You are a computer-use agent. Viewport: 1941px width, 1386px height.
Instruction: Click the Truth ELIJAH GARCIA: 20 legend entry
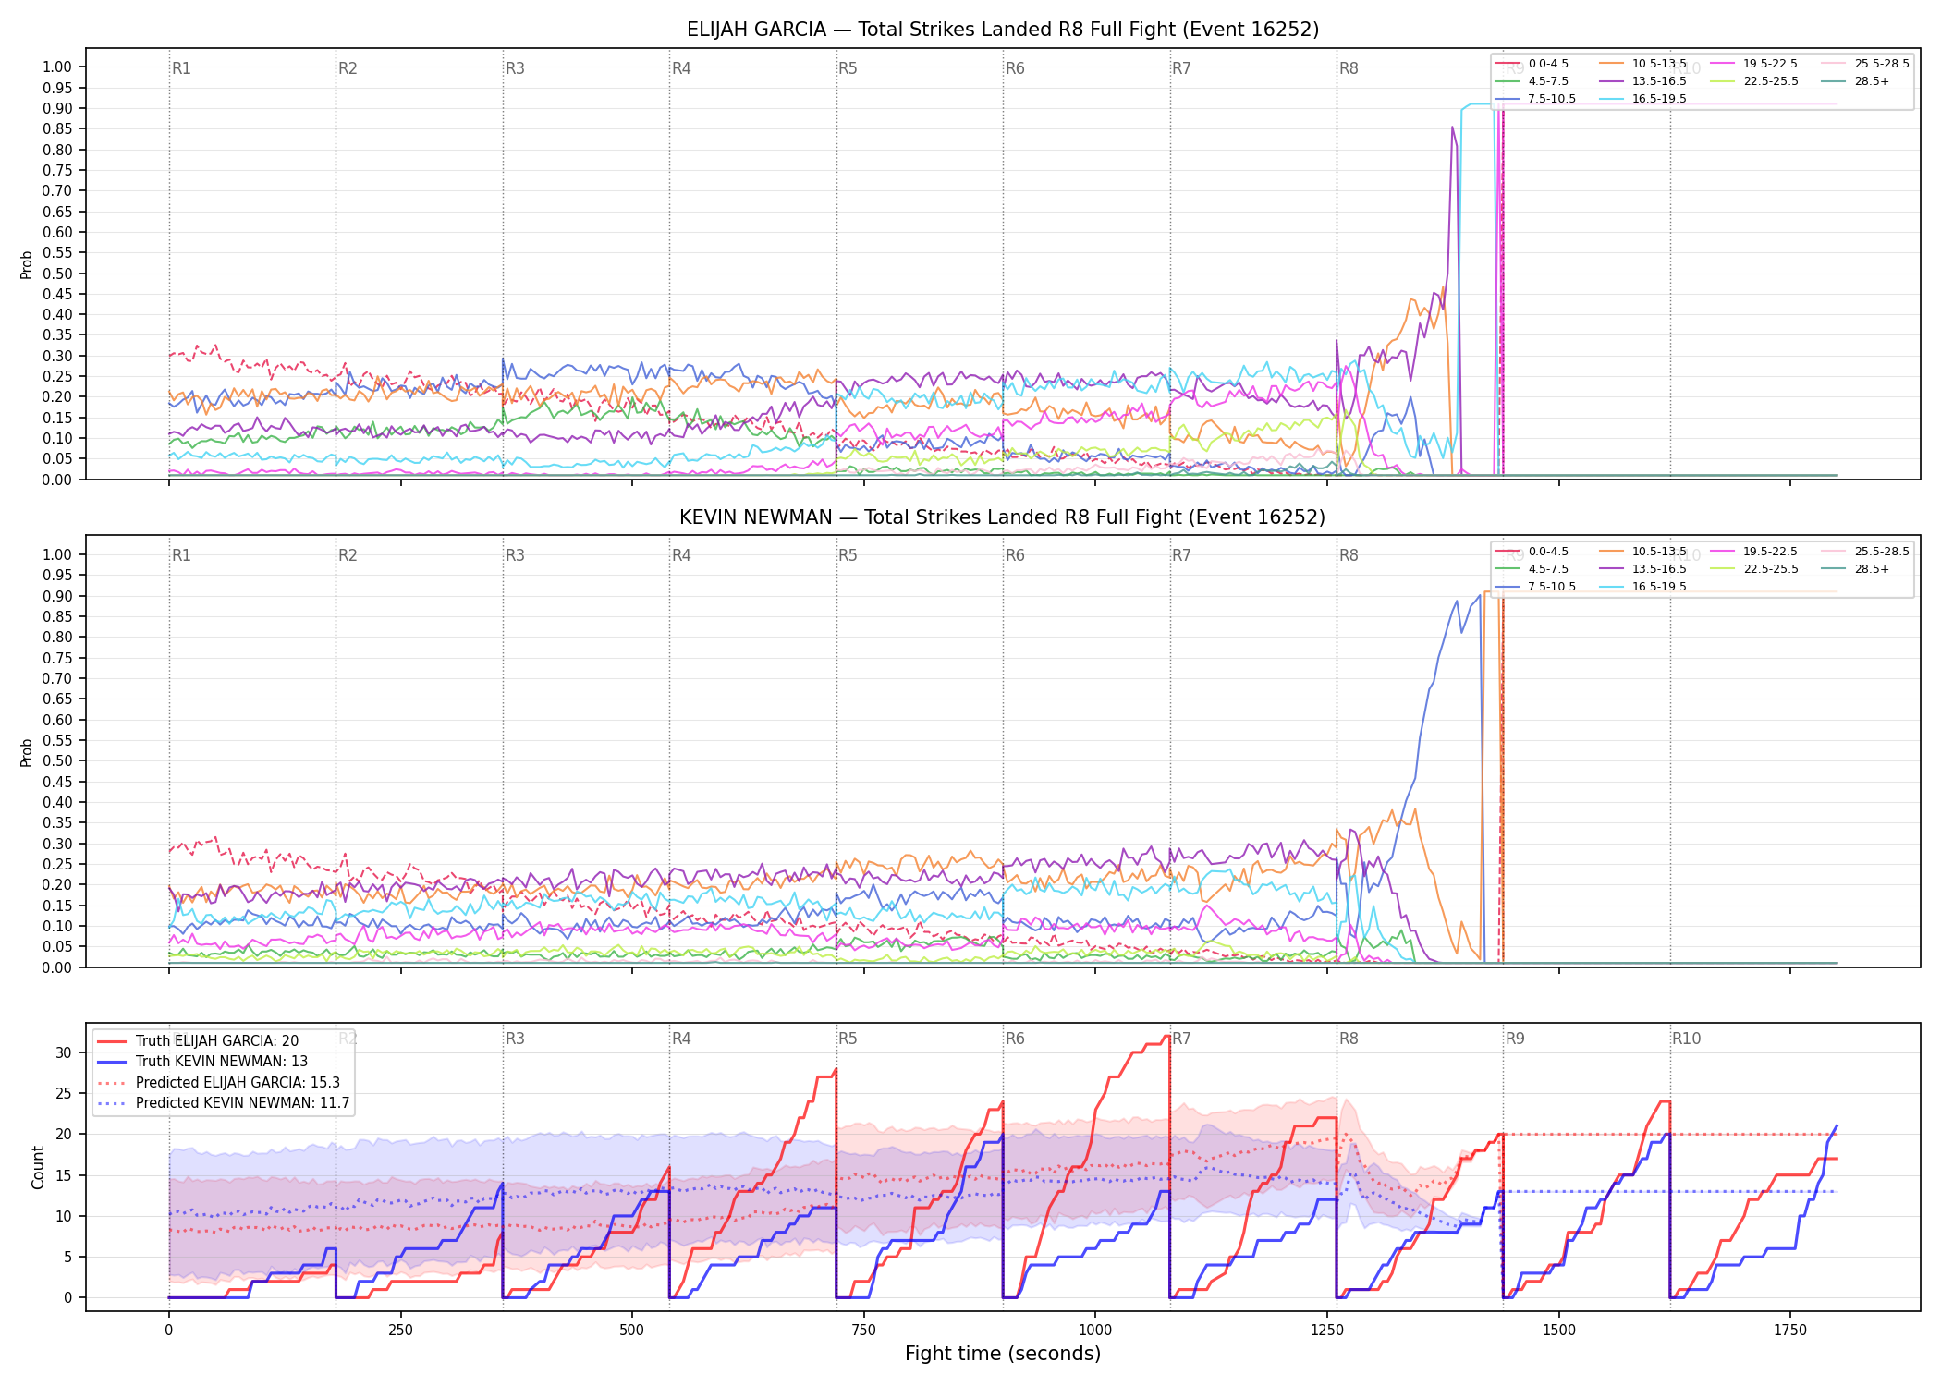198,1041
